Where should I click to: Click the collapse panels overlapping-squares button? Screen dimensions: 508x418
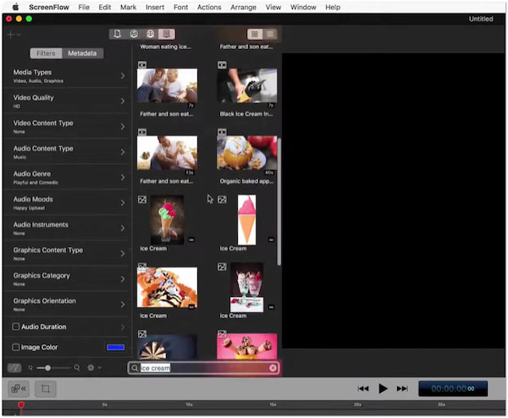click(19, 388)
